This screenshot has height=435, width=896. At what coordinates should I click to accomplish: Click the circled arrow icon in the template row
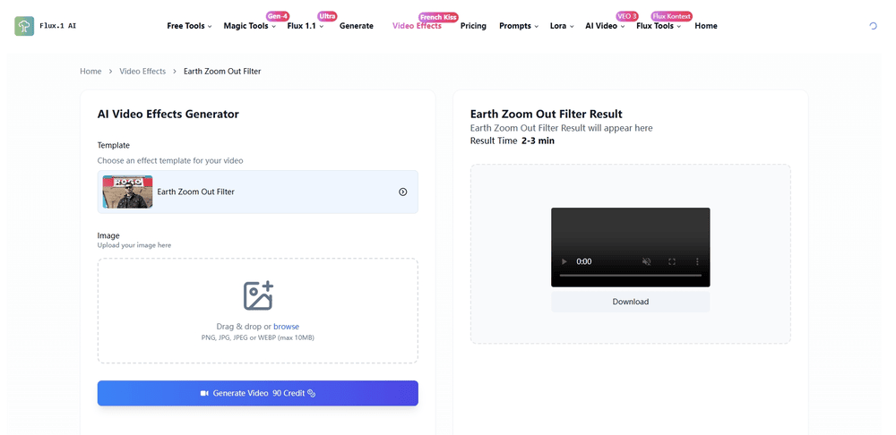(402, 192)
